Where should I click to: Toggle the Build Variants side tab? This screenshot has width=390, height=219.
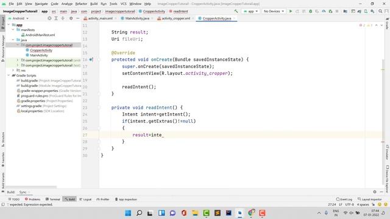(x=2, y=182)
